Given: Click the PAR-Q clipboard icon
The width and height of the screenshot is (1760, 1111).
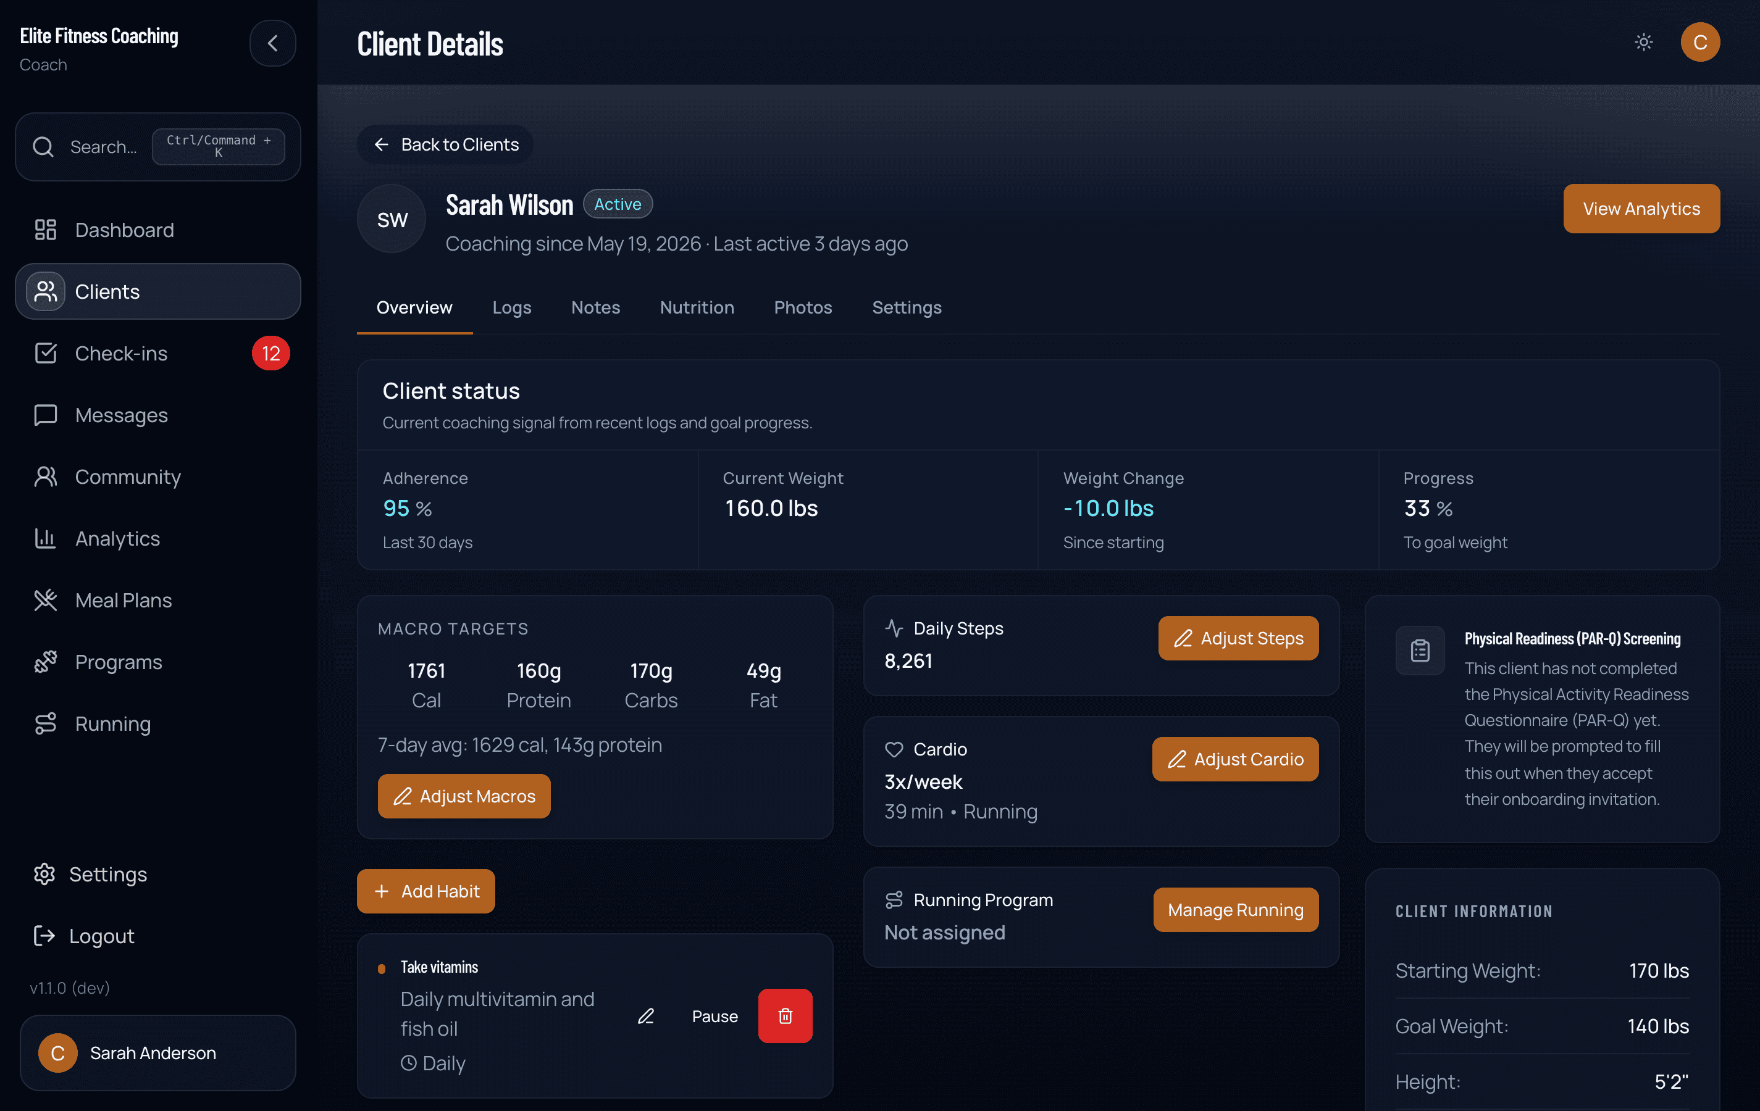Looking at the screenshot, I should (x=1420, y=650).
